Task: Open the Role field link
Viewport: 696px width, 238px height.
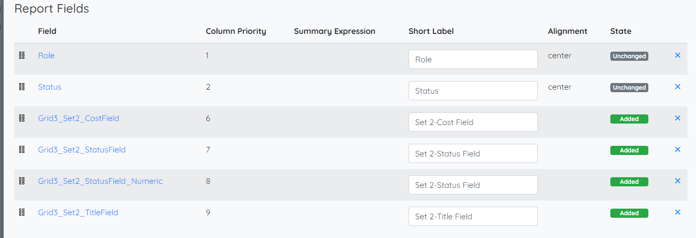Action: [46, 56]
